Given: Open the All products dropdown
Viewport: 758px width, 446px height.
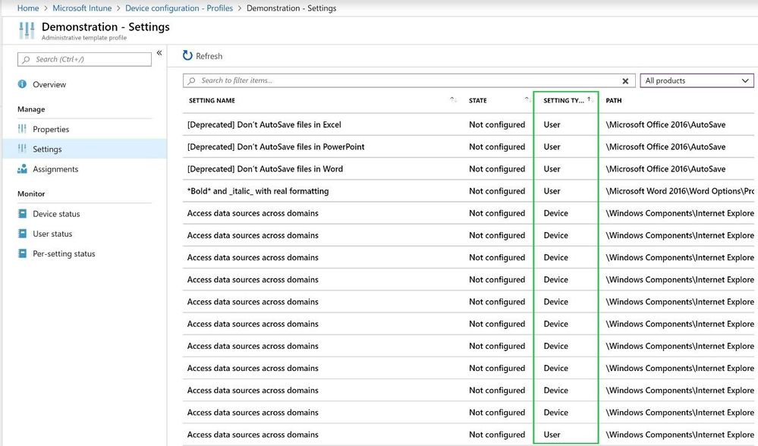Looking at the screenshot, I should pyautogui.click(x=697, y=80).
